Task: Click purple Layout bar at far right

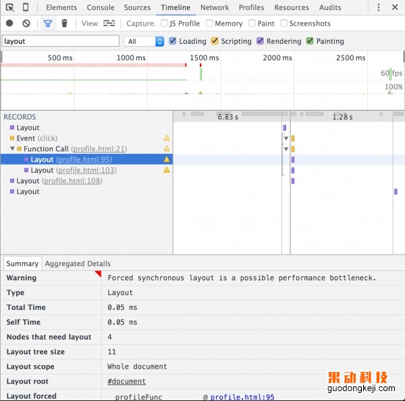Action: [396, 192]
